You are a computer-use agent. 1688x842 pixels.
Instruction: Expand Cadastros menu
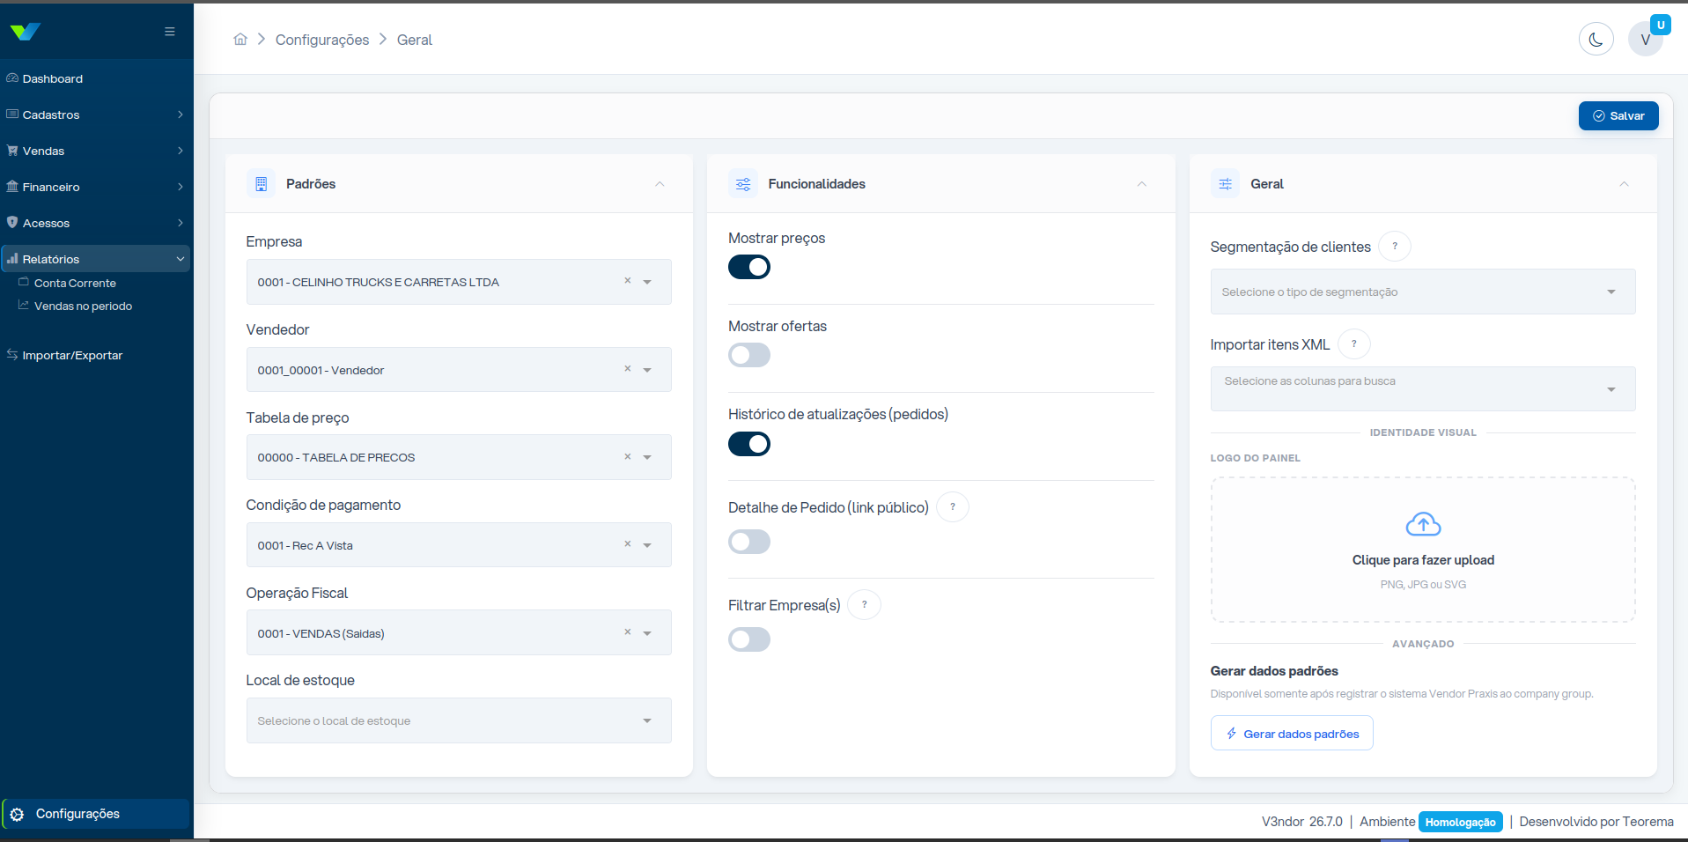coord(96,114)
